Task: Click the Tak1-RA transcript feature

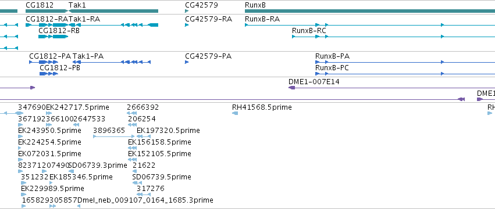Action: coord(113,25)
